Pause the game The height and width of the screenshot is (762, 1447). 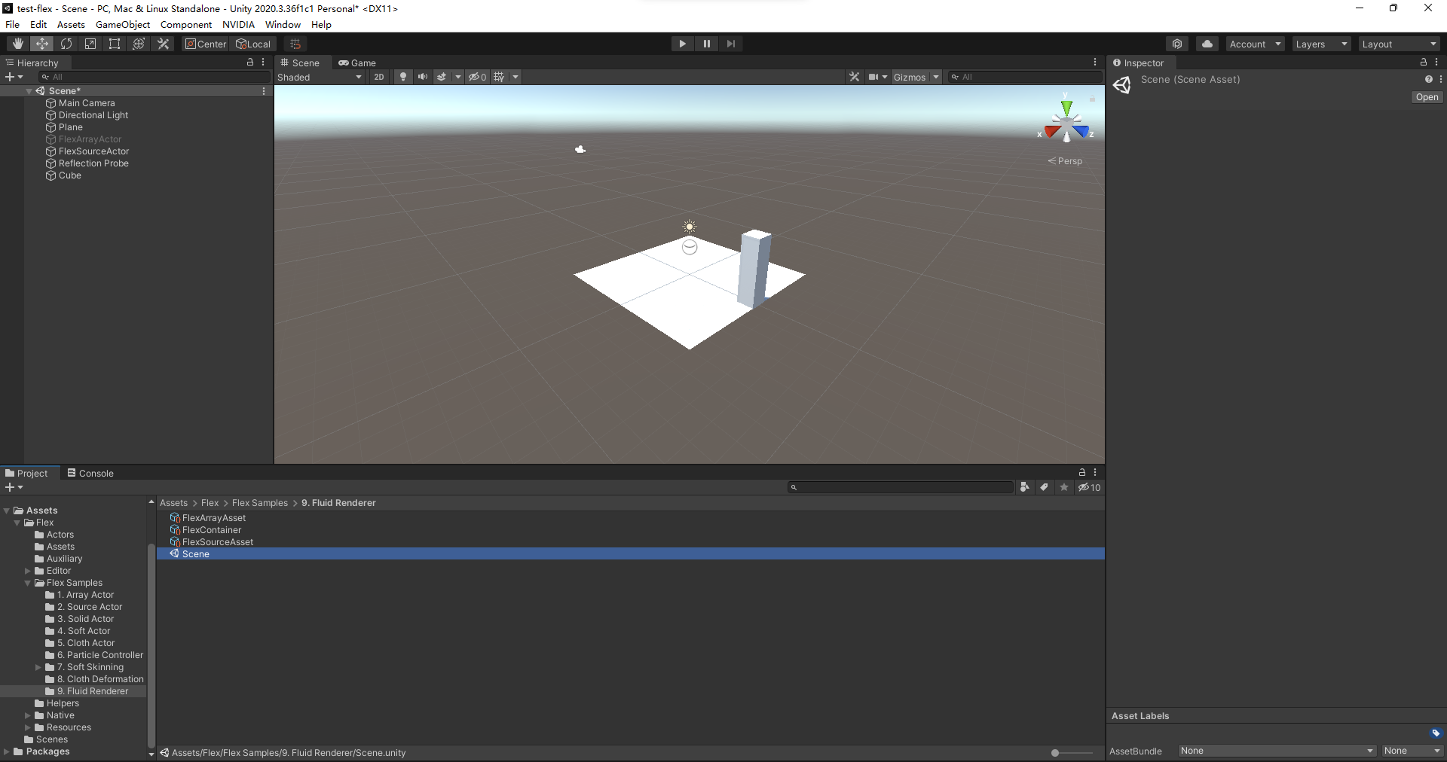click(x=706, y=44)
